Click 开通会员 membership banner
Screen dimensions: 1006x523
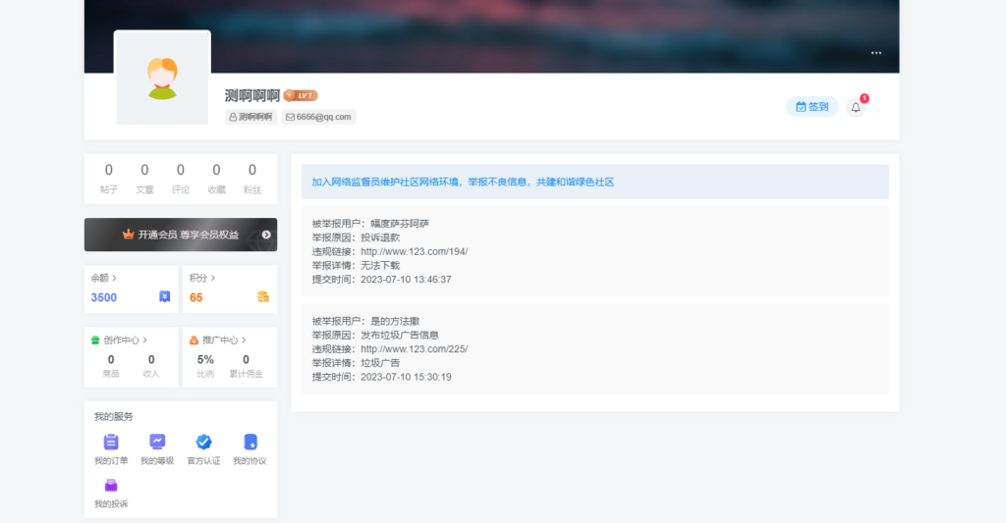(x=181, y=235)
